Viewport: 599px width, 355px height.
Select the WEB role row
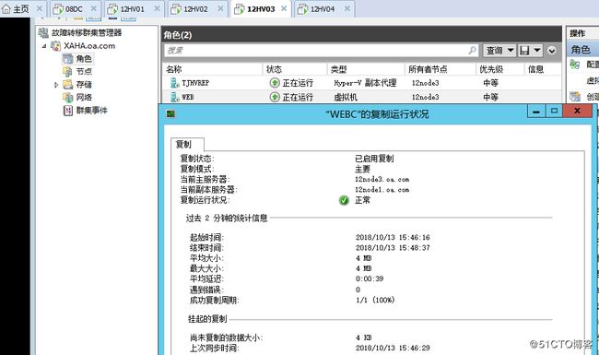point(361,97)
